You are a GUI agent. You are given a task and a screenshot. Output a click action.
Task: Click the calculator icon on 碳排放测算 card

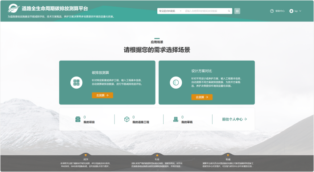76,83
